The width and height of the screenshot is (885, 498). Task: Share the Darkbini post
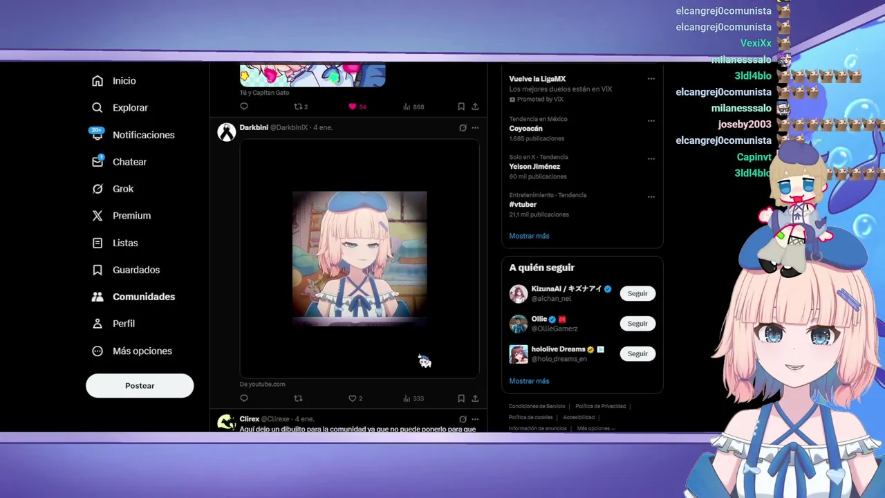point(475,398)
